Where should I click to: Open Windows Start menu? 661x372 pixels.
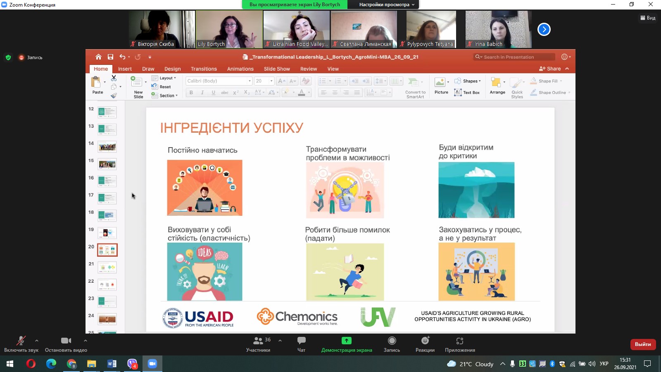coord(10,364)
